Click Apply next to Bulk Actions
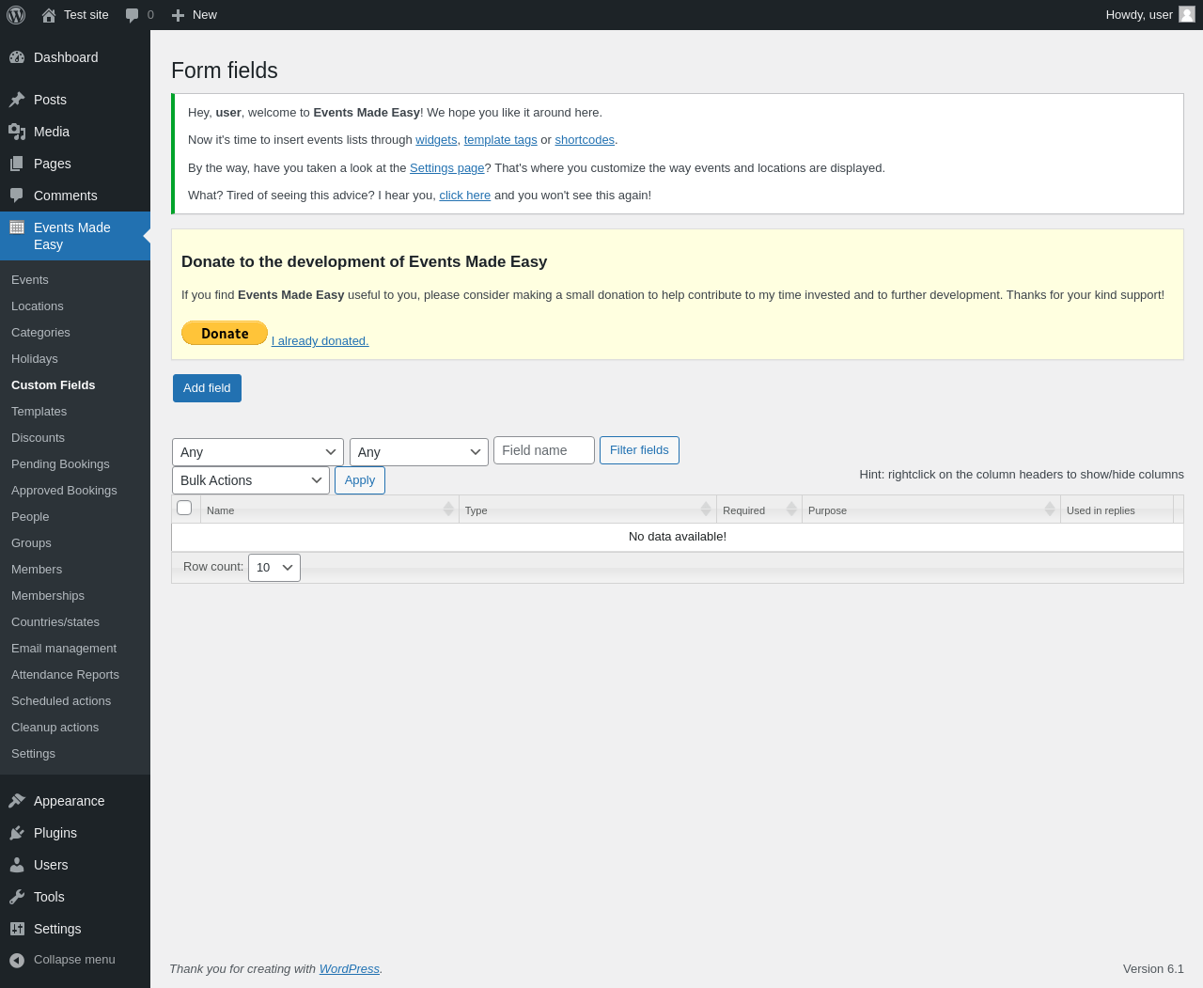1203x988 pixels. pyautogui.click(x=360, y=480)
